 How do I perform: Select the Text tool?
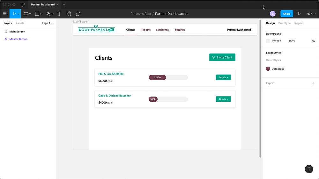point(59,14)
